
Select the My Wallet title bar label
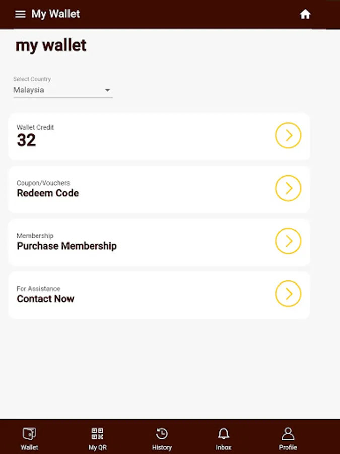[x=55, y=14]
